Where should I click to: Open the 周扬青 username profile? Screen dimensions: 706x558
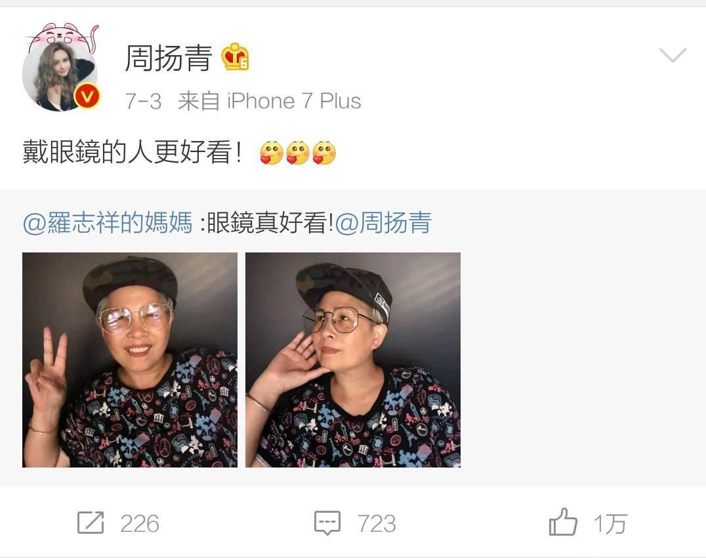[169, 58]
